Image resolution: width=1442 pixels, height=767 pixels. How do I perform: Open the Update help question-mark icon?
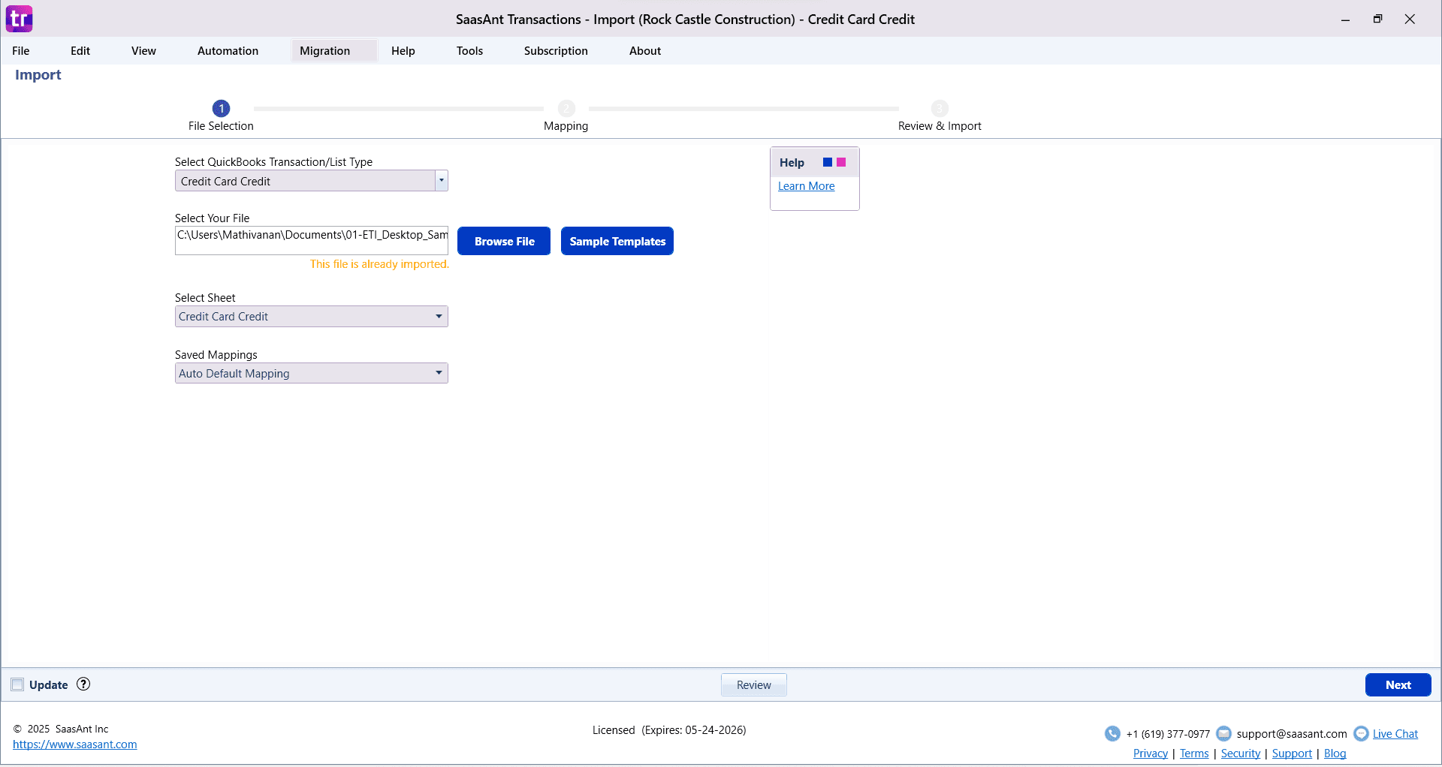[83, 684]
